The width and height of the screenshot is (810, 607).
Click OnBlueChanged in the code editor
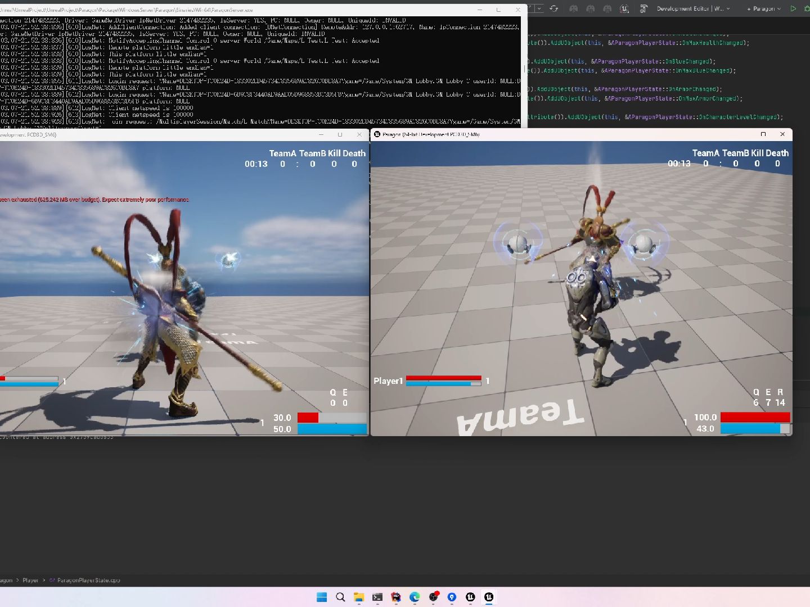click(x=689, y=61)
